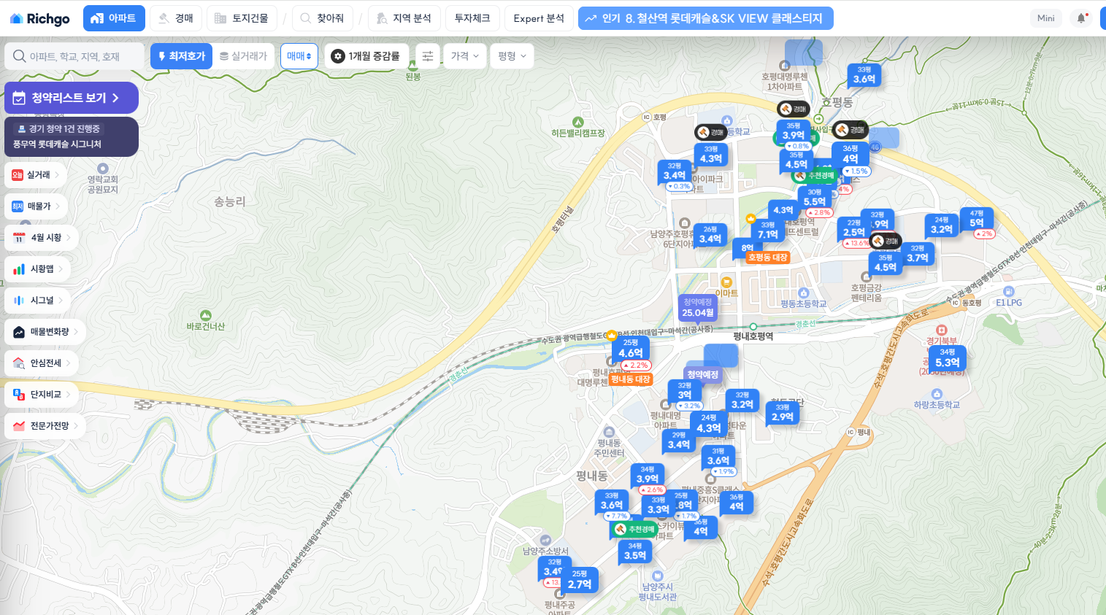The height and width of the screenshot is (615, 1106).
Task: Select the 33평 2.9억 price marker
Action: click(x=783, y=413)
